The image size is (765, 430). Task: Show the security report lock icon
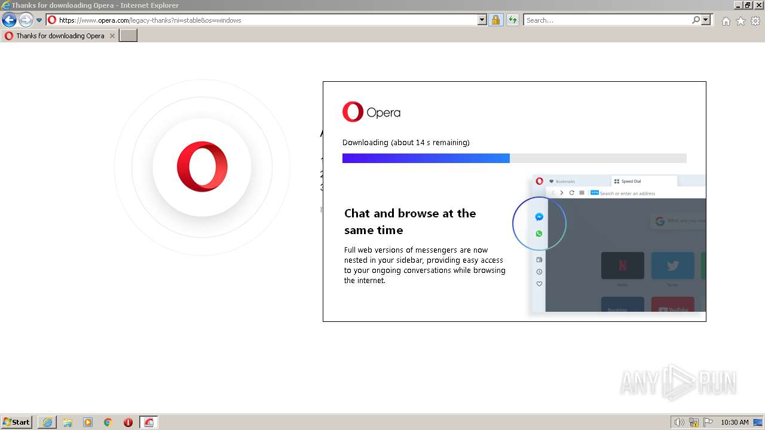pos(495,20)
